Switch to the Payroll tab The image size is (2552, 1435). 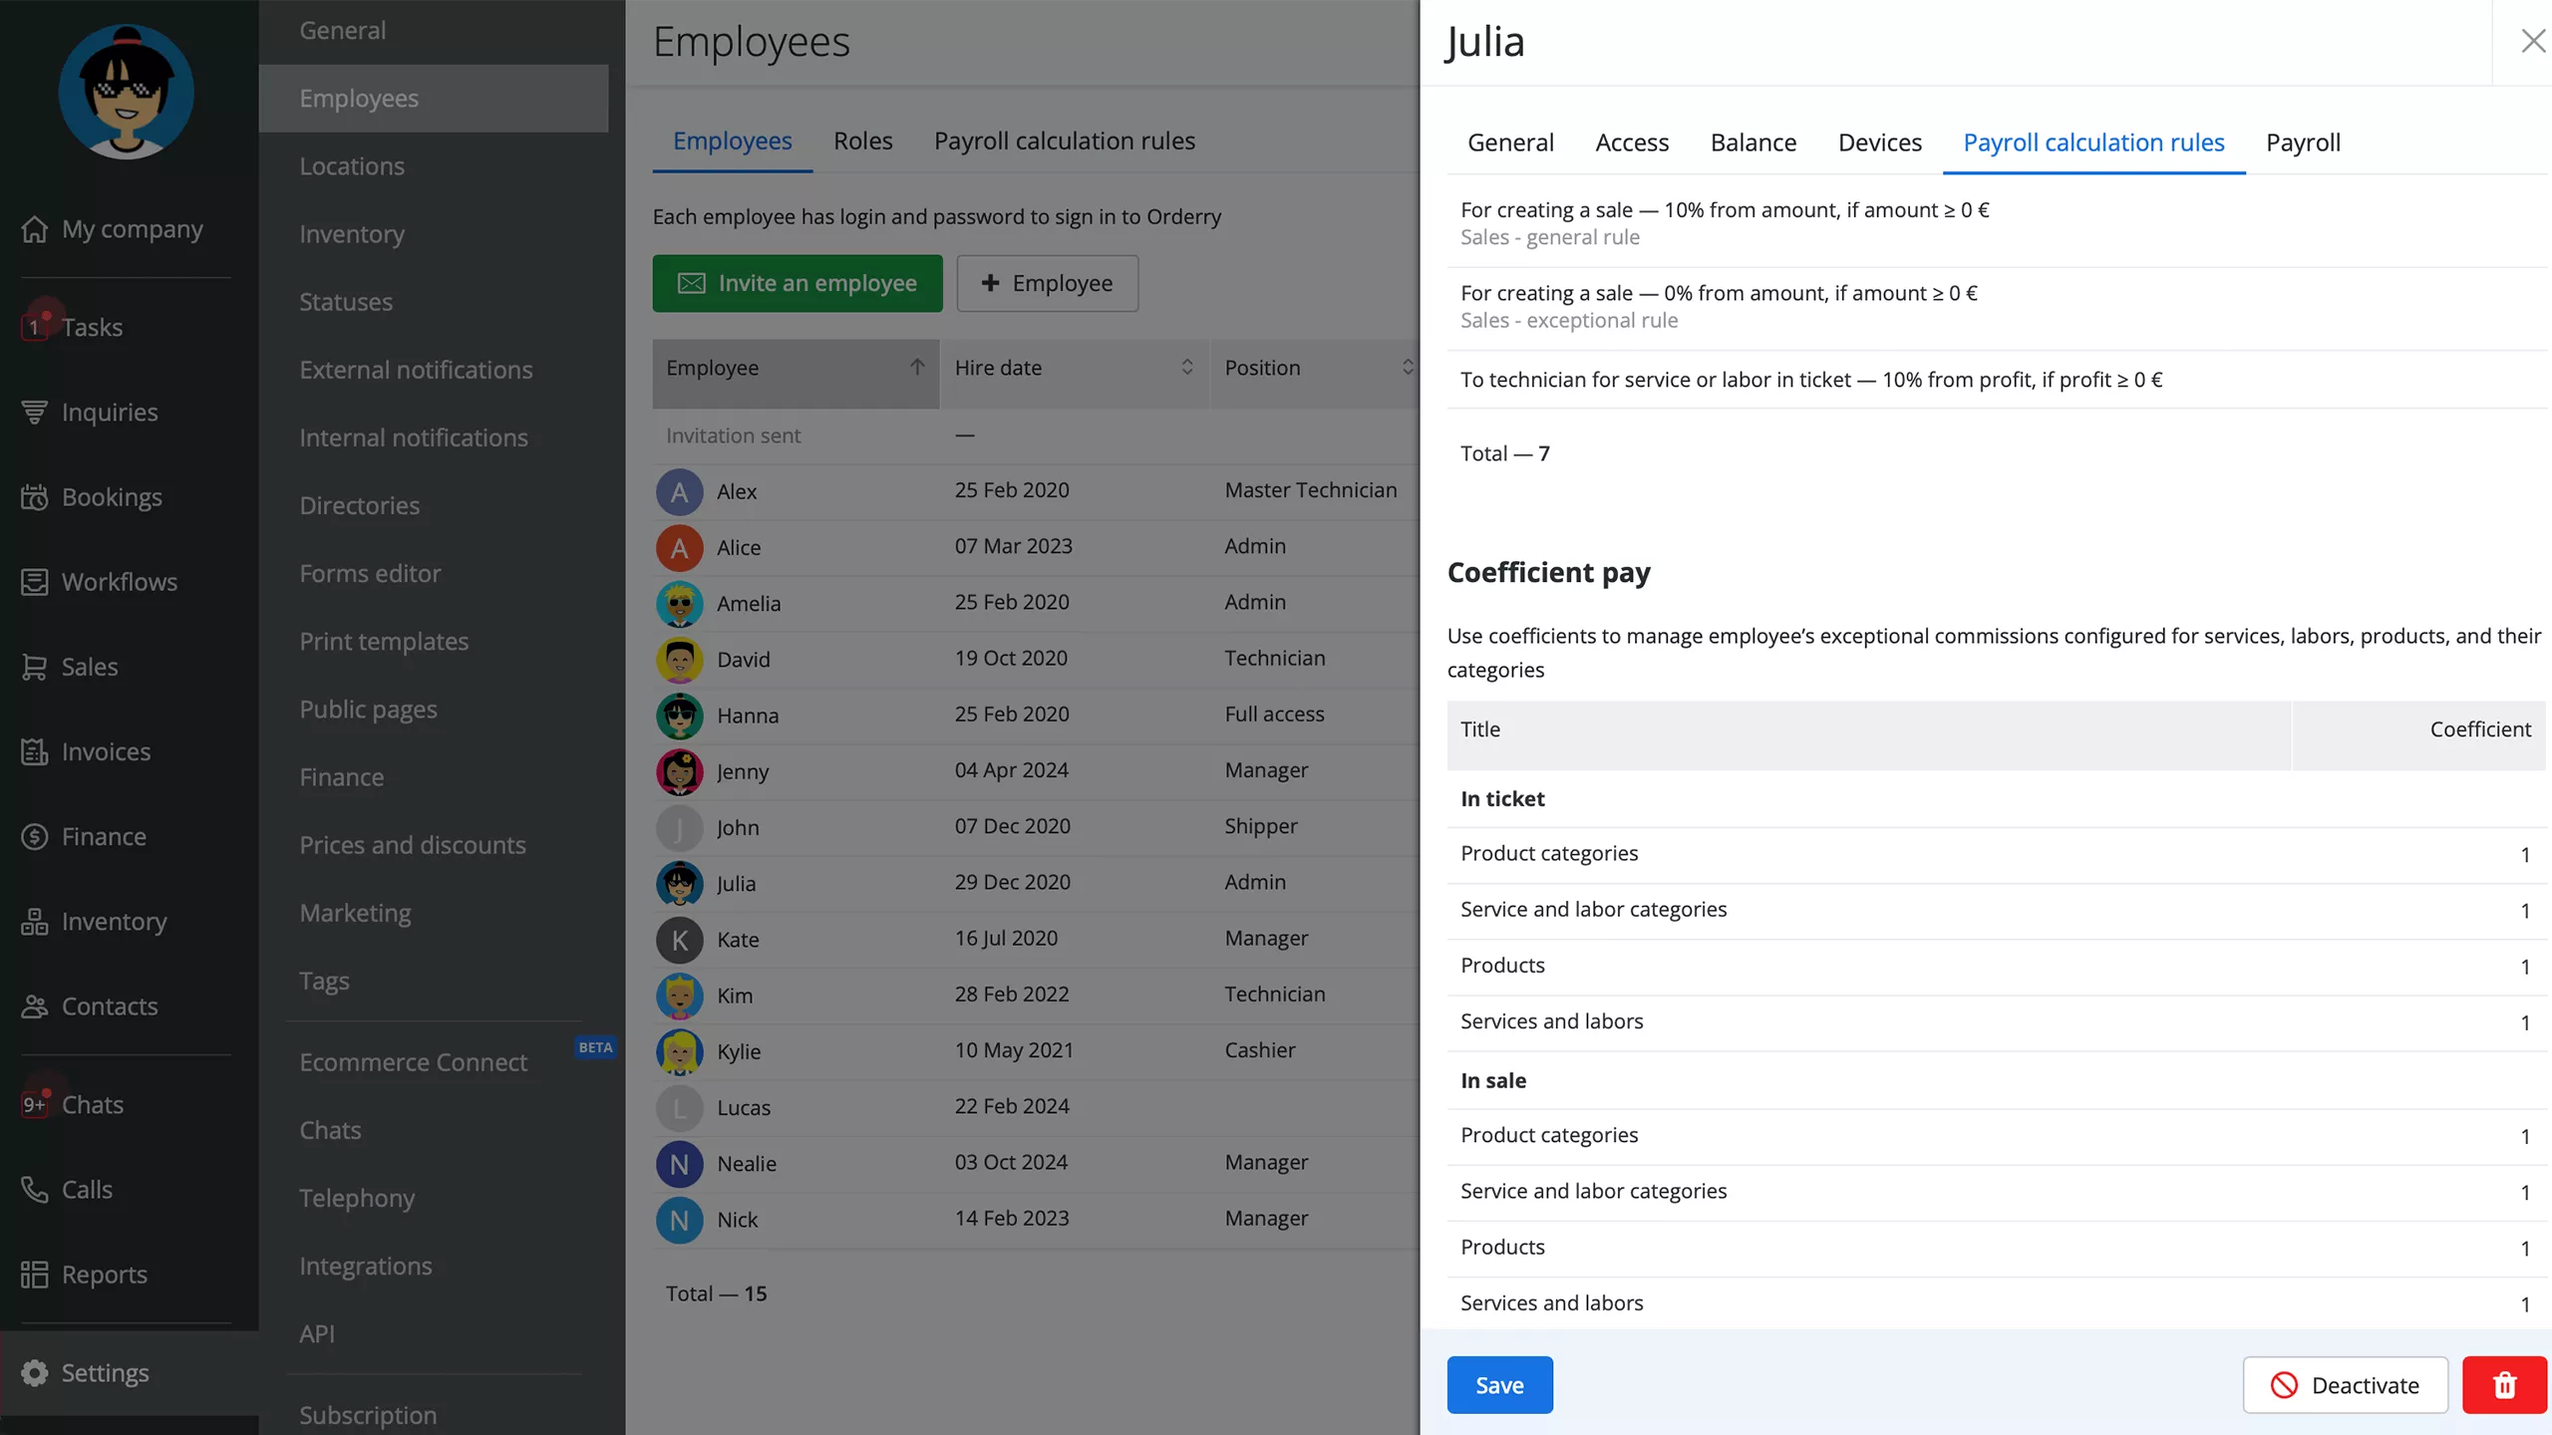pyautogui.click(x=2303, y=143)
